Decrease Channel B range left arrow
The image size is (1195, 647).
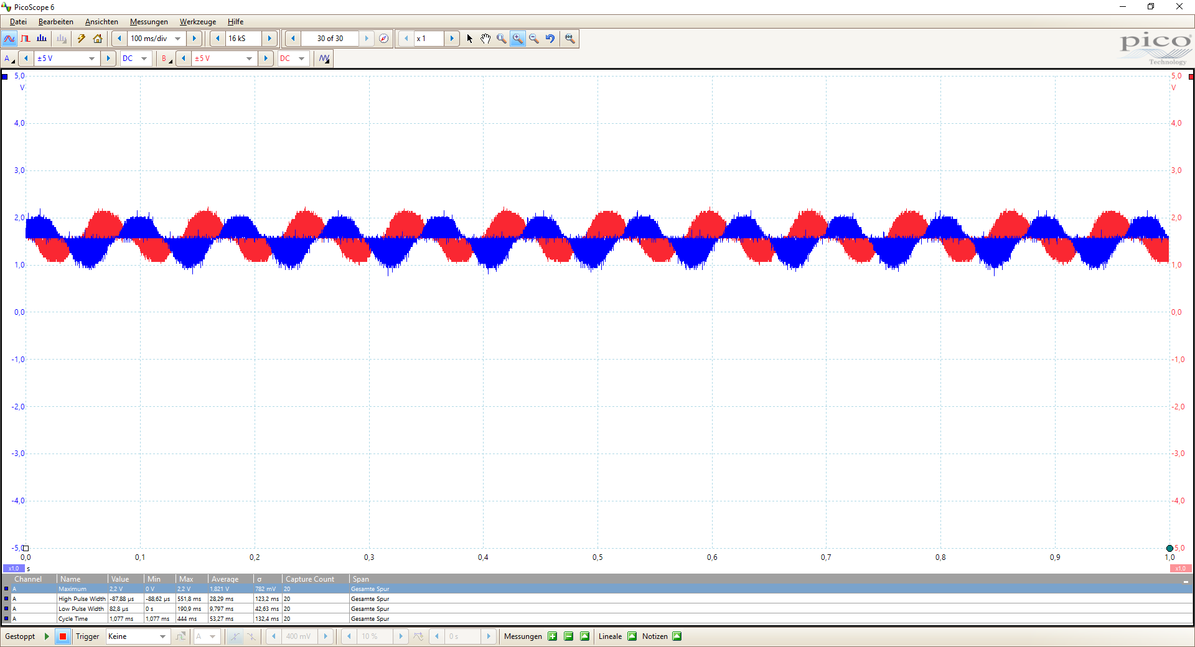(x=184, y=58)
